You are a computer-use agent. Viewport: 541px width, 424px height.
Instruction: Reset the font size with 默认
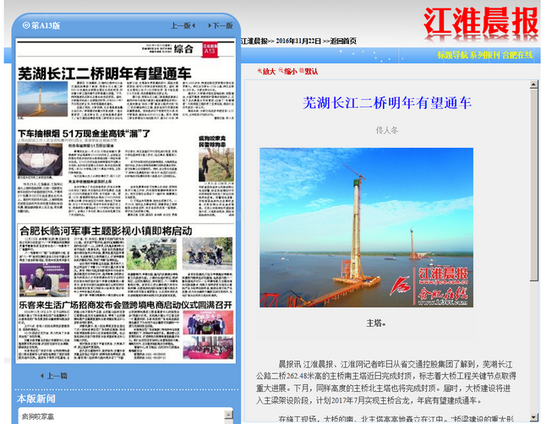click(x=309, y=71)
